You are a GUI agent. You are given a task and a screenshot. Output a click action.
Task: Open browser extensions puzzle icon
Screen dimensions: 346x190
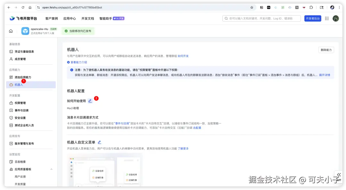pos(311,7)
